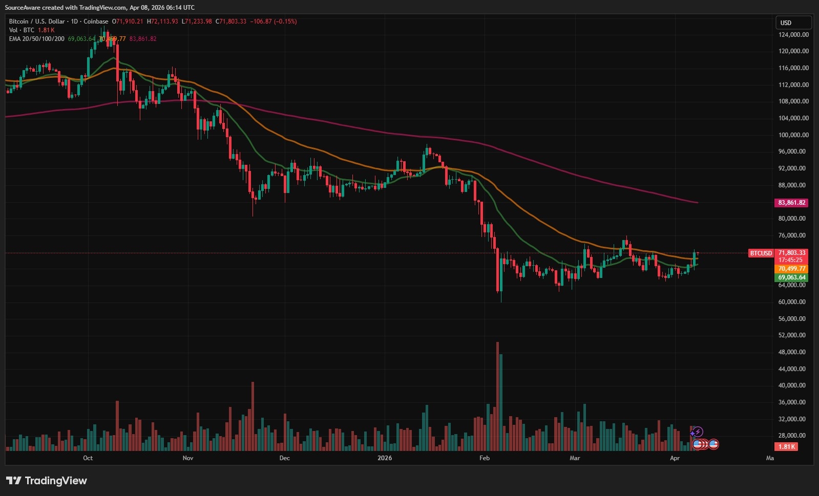Viewport: 819px width, 496px height.
Task: Click the 2026 label on the time axis
Action: tap(385, 458)
